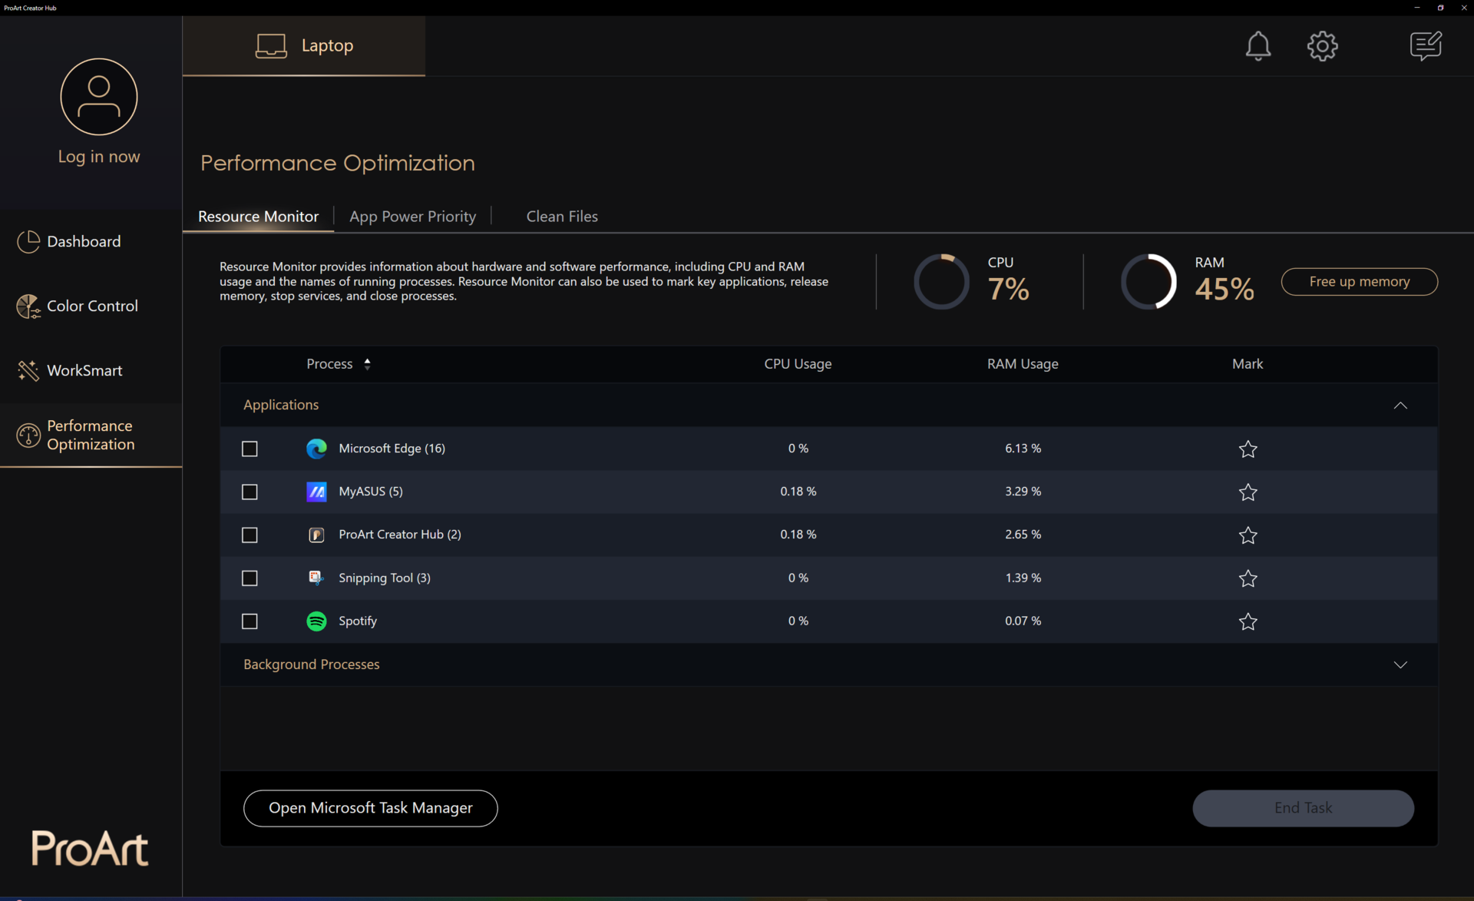This screenshot has width=1474, height=901.
Task: Open WorkSmart in sidebar
Action: pyautogui.click(x=84, y=370)
